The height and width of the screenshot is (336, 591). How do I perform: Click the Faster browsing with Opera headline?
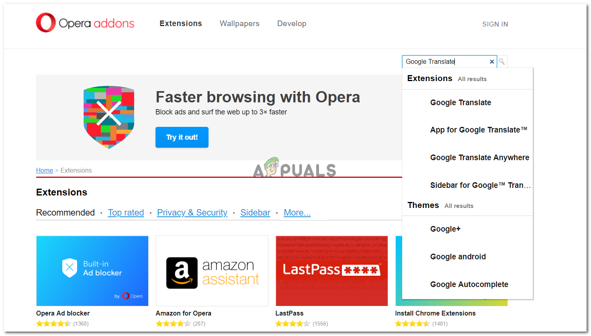pyautogui.click(x=258, y=97)
